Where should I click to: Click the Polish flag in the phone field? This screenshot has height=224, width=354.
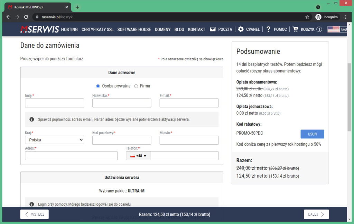pos(132,156)
